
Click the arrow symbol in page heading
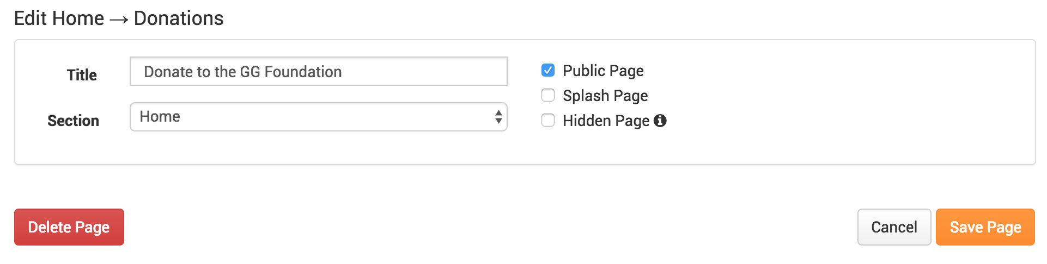click(119, 20)
